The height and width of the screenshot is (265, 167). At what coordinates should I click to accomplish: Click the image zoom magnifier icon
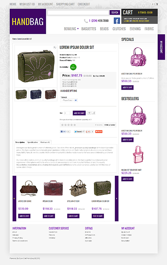click(x=54, y=48)
